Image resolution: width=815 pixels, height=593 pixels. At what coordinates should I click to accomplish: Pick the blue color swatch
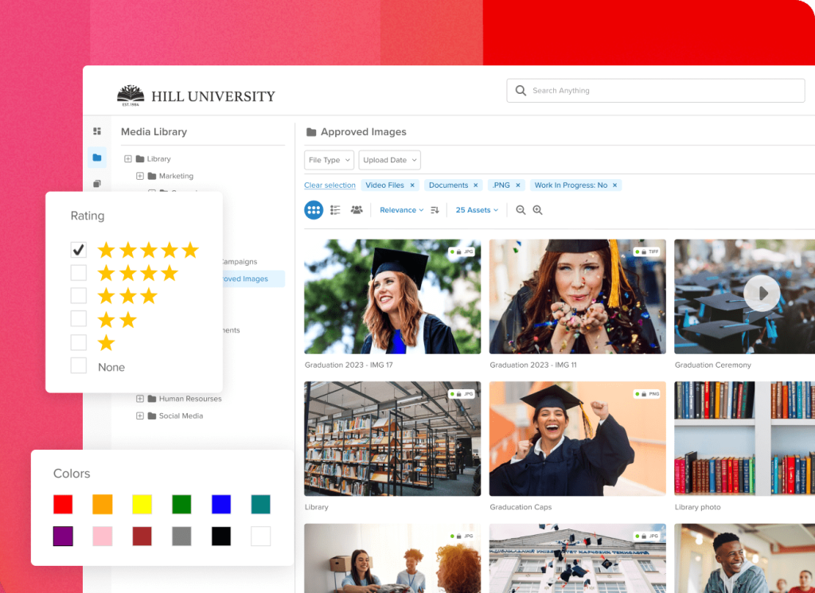(x=221, y=504)
